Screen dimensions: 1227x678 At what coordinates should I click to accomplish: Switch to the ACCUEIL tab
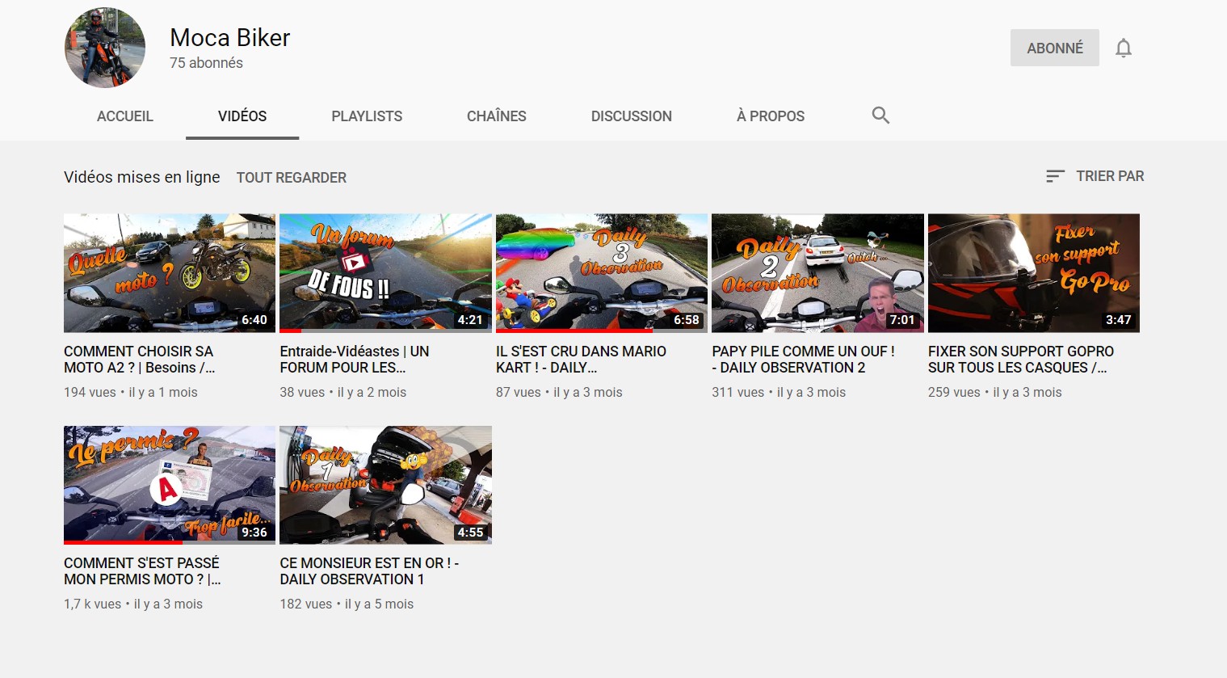[x=125, y=116]
